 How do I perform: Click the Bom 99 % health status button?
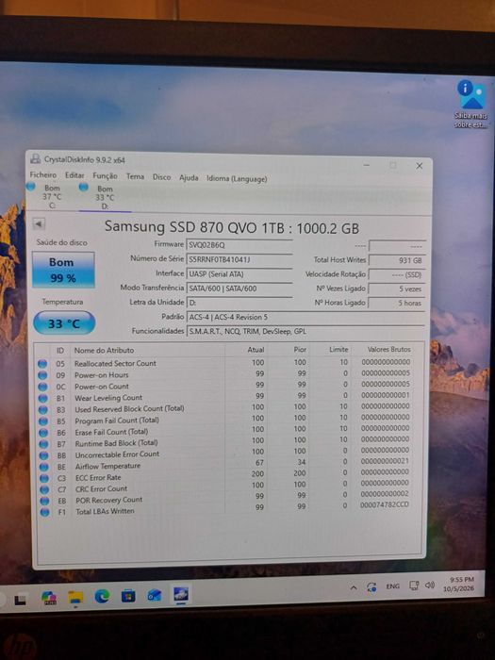pyautogui.click(x=63, y=270)
